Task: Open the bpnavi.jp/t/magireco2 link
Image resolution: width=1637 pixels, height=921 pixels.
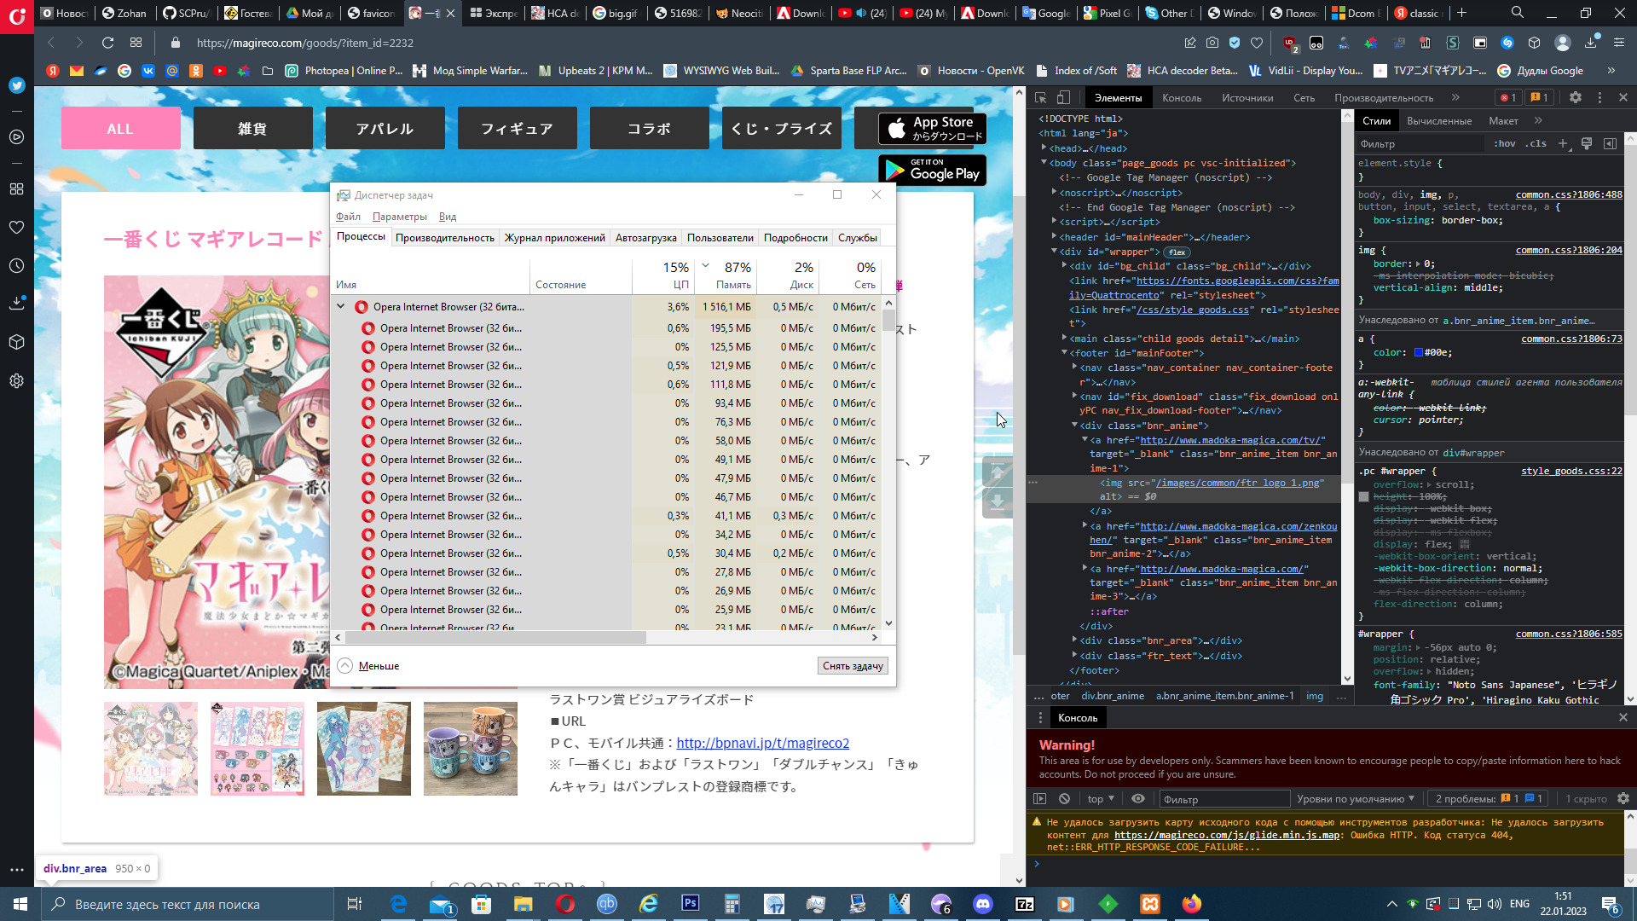Action: (x=762, y=744)
